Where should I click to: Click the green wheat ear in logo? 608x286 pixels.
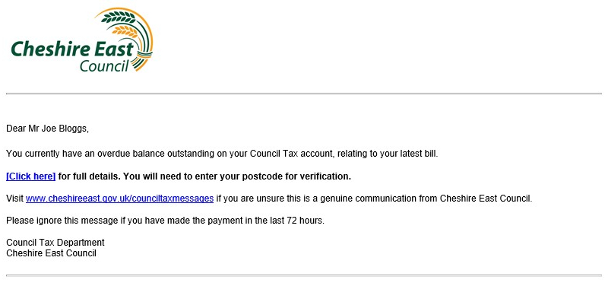point(119,16)
